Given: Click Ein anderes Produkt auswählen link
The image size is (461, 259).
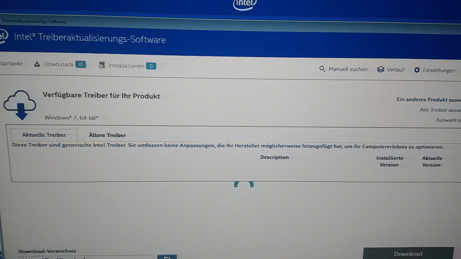Looking at the screenshot, I should coord(429,100).
